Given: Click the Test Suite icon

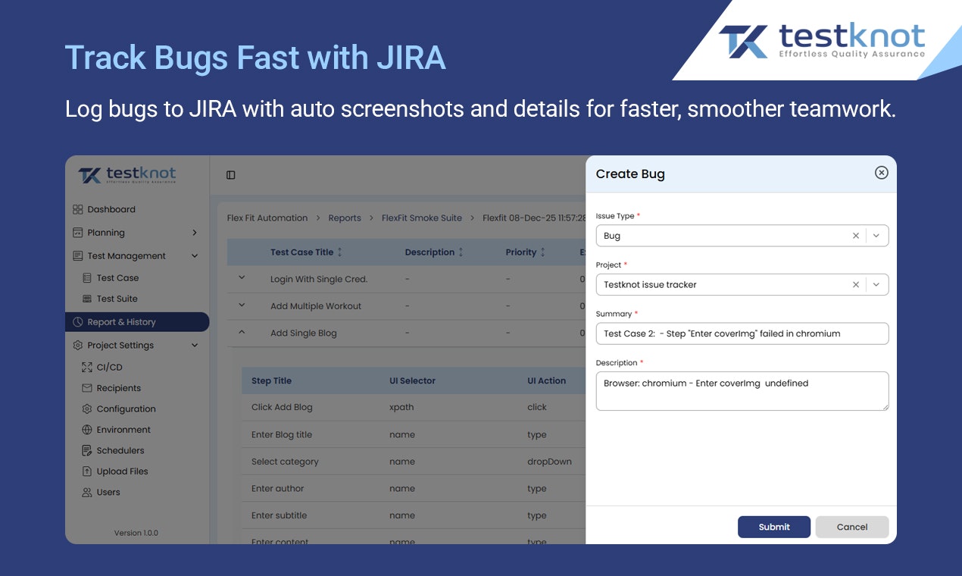Looking at the screenshot, I should [x=87, y=299].
